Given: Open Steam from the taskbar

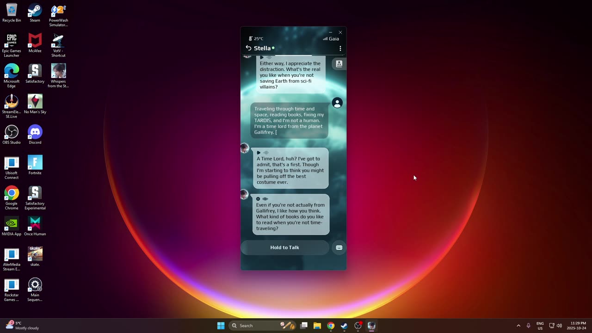Looking at the screenshot, I should pyautogui.click(x=344, y=326).
